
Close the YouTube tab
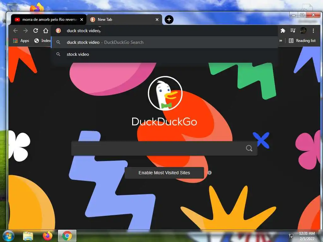[82, 20]
